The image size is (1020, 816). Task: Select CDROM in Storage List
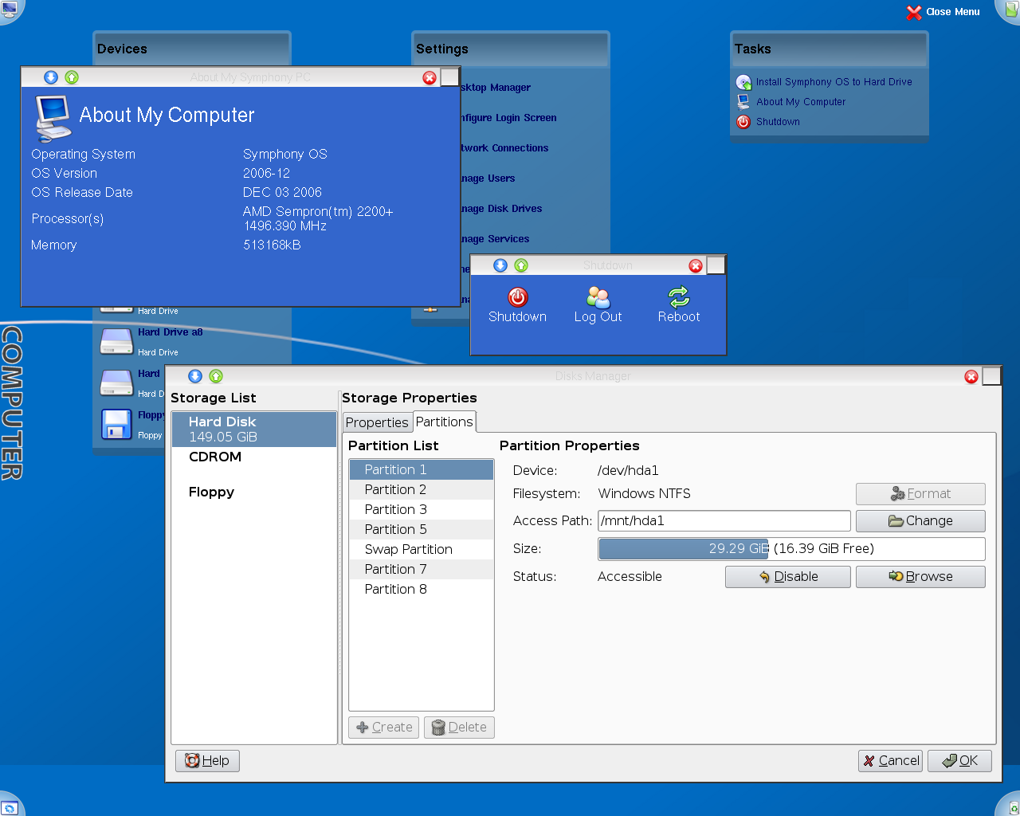254,457
